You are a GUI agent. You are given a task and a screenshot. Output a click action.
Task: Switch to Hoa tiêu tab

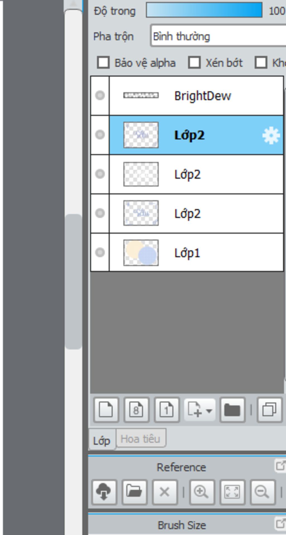point(140,438)
